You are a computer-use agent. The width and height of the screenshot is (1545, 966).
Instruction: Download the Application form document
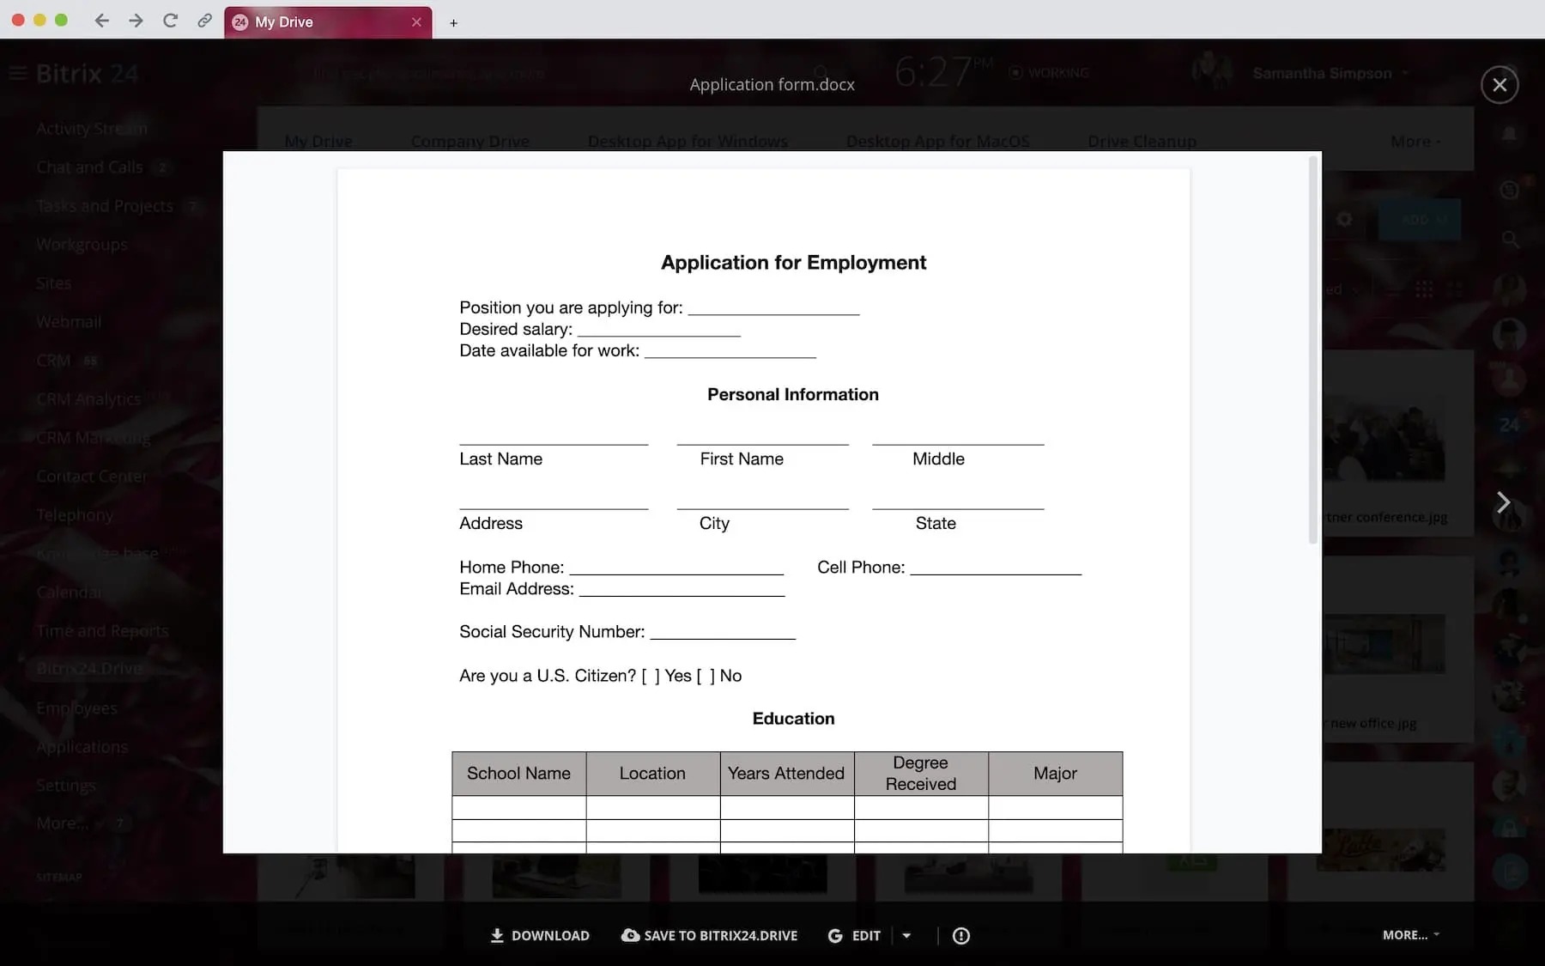click(x=540, y=935)
